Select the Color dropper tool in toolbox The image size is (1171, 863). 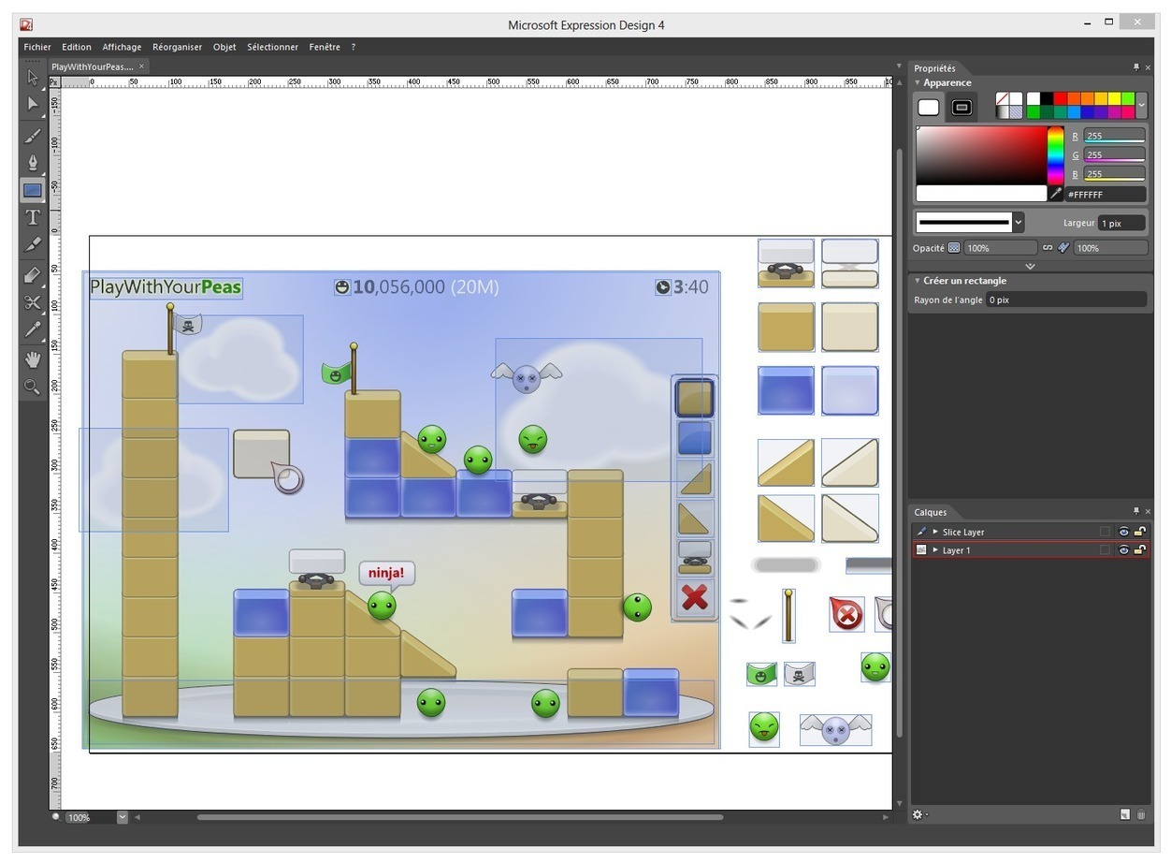[33, 329]
